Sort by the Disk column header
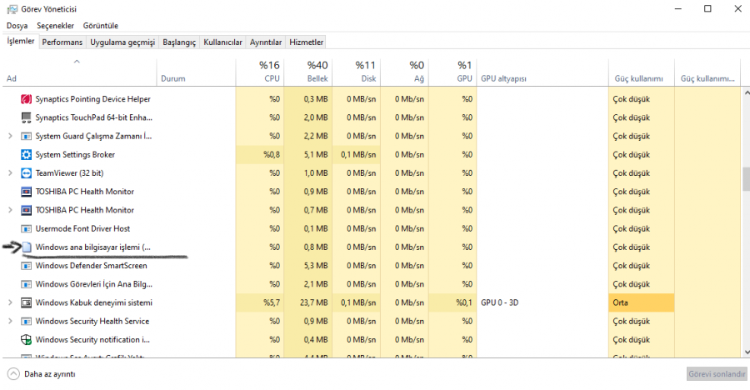Image resolution: width=750 pixels, height=390 pixels. tap(357, 72)
